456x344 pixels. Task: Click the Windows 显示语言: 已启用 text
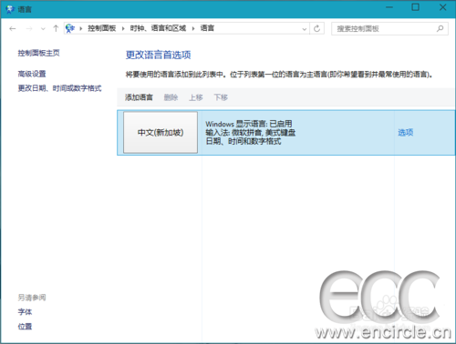(249, 124)
